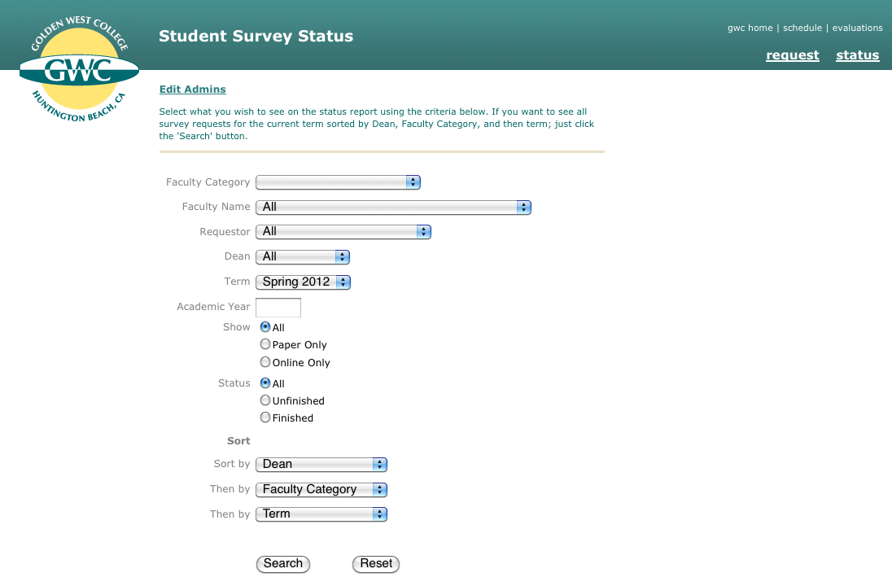Open the Then by Faculty Category dropdown

[321, 489]
